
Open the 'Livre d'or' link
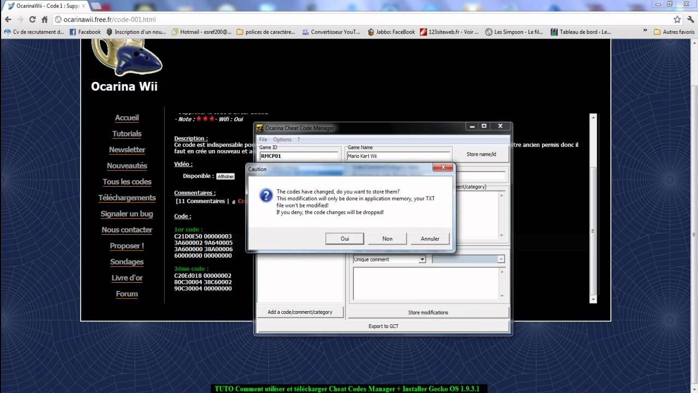coord(127,278)
